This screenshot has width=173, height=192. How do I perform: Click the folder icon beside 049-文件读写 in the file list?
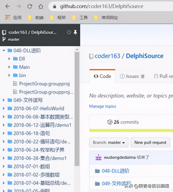pos(97,184)
